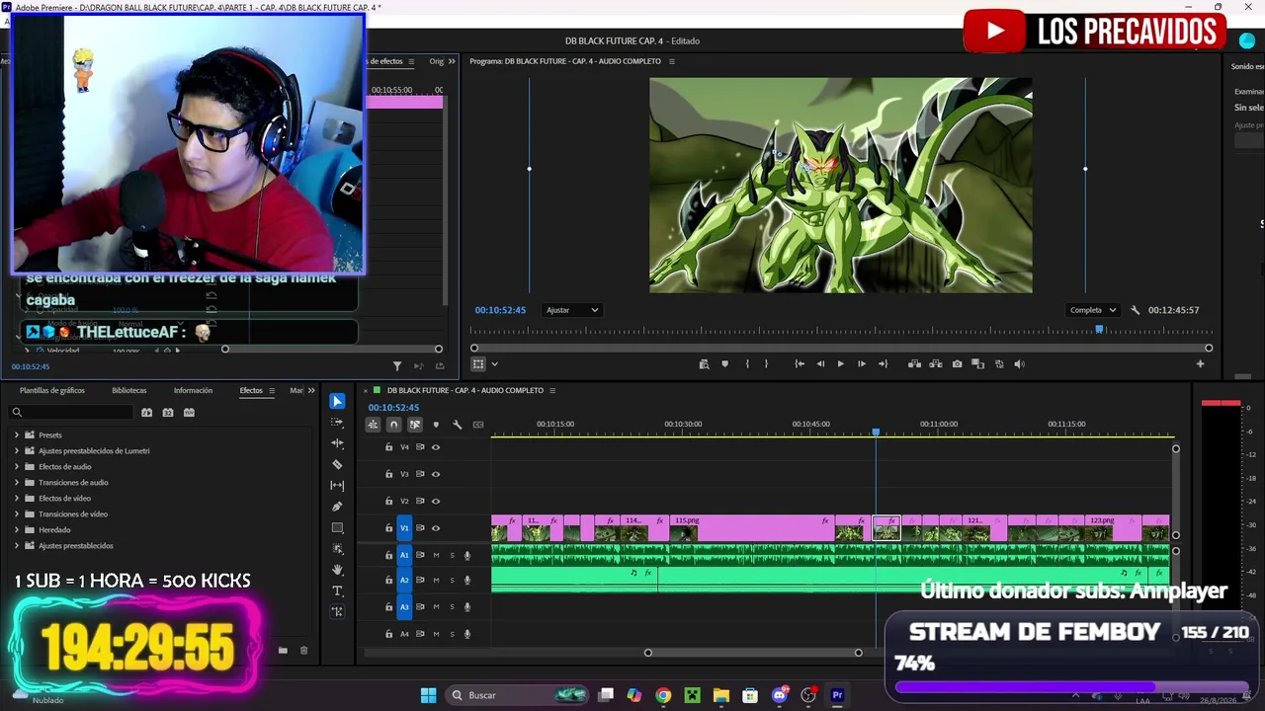Click the Extract button

(936, 363)
